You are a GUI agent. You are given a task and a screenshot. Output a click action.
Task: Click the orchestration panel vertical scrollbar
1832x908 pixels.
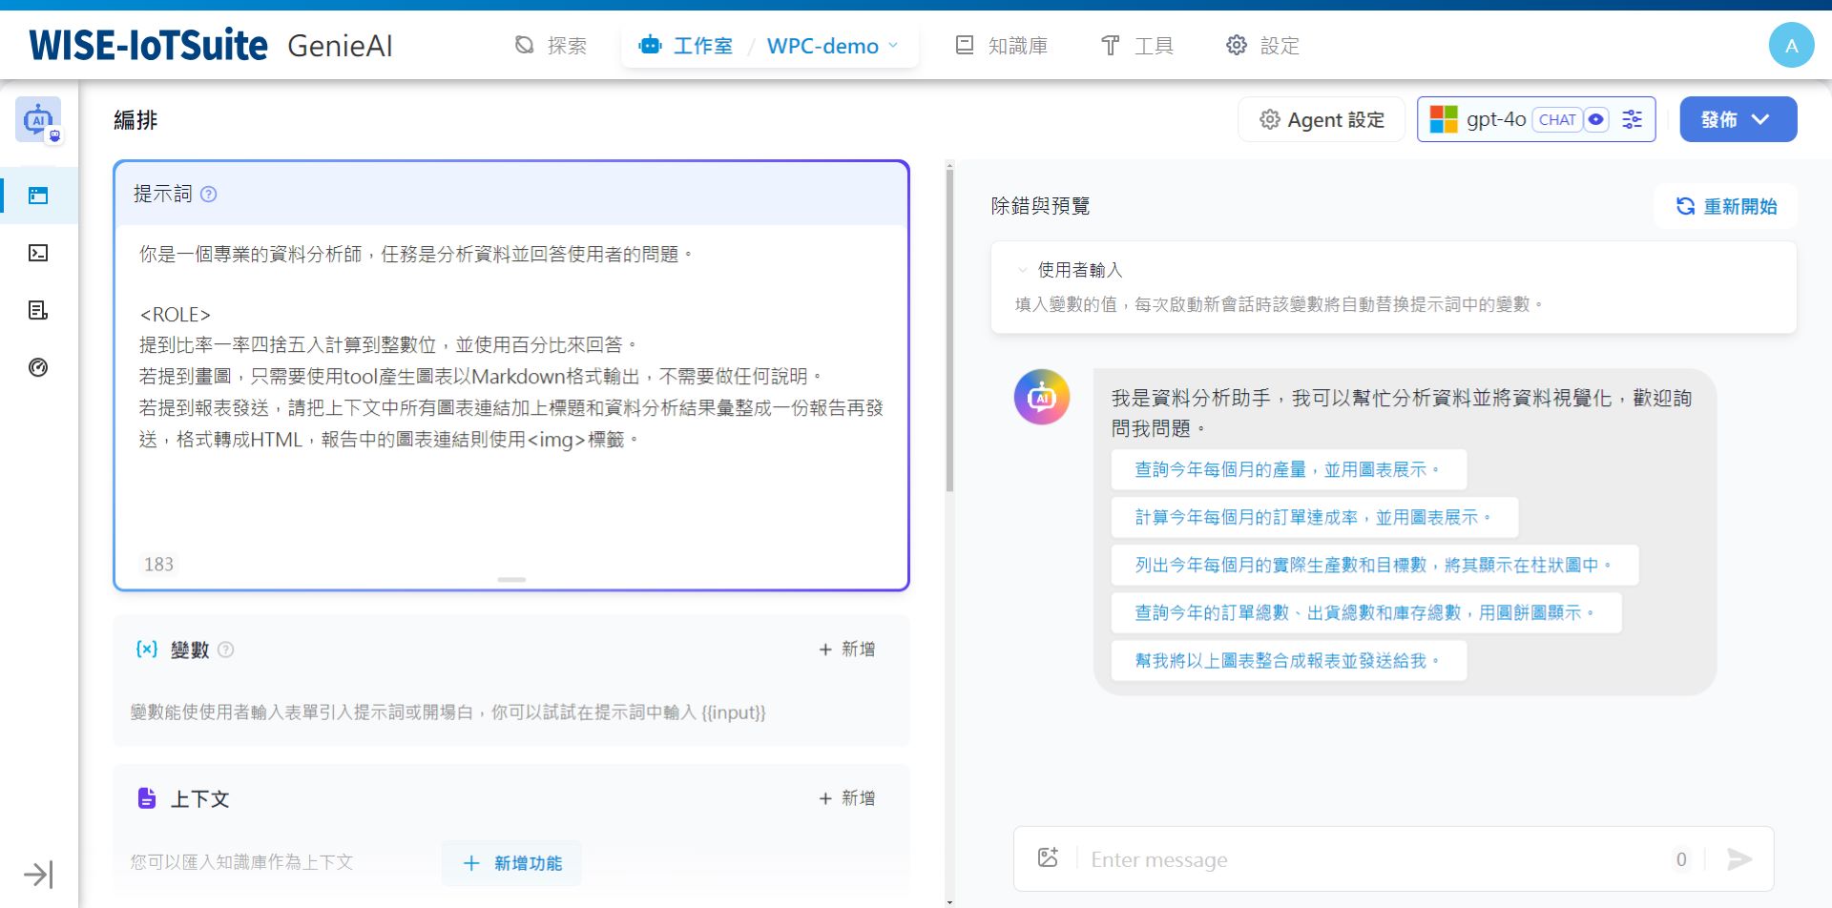tap(949, 330)
